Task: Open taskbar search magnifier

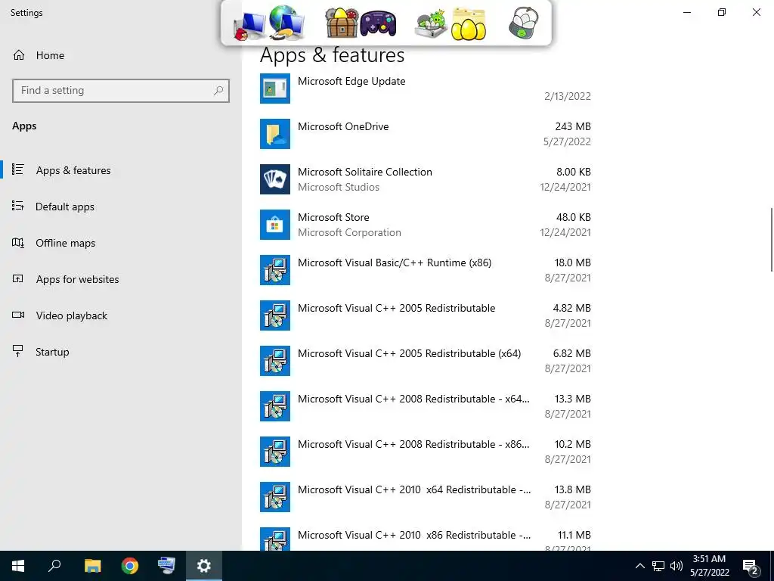Action: [54, 566]
